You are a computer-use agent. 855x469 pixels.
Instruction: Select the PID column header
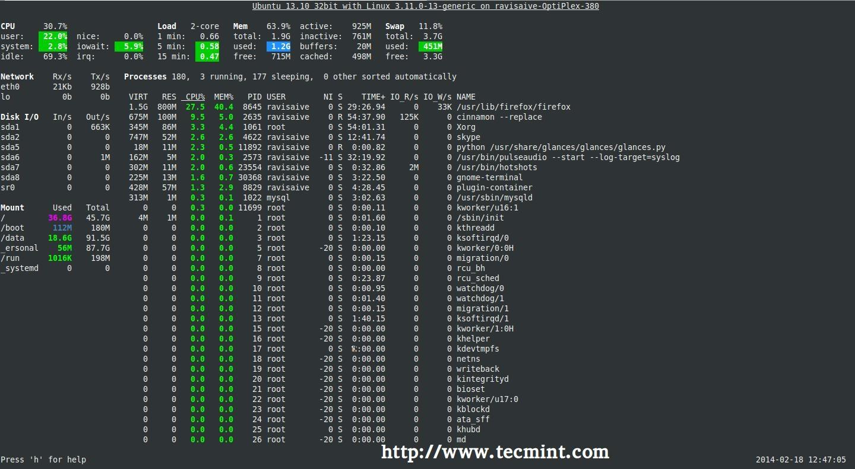point(255,97)
